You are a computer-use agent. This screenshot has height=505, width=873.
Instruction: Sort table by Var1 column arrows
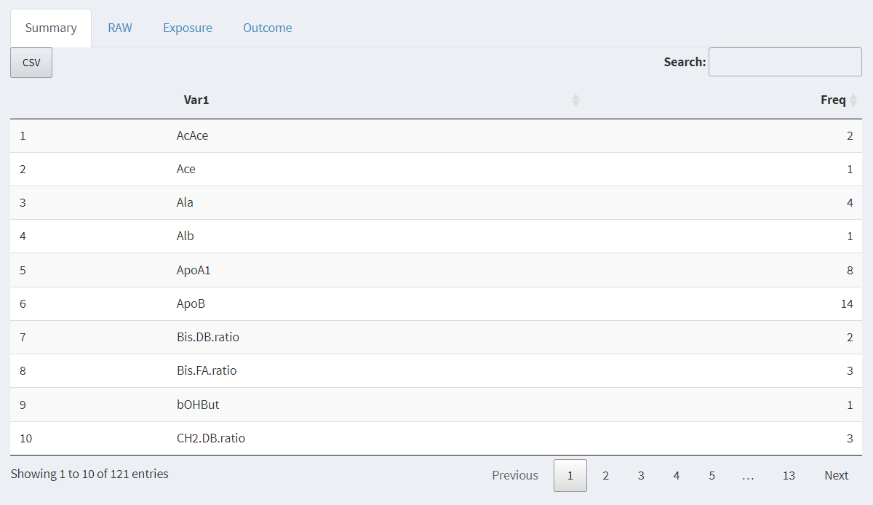point(575,100)
